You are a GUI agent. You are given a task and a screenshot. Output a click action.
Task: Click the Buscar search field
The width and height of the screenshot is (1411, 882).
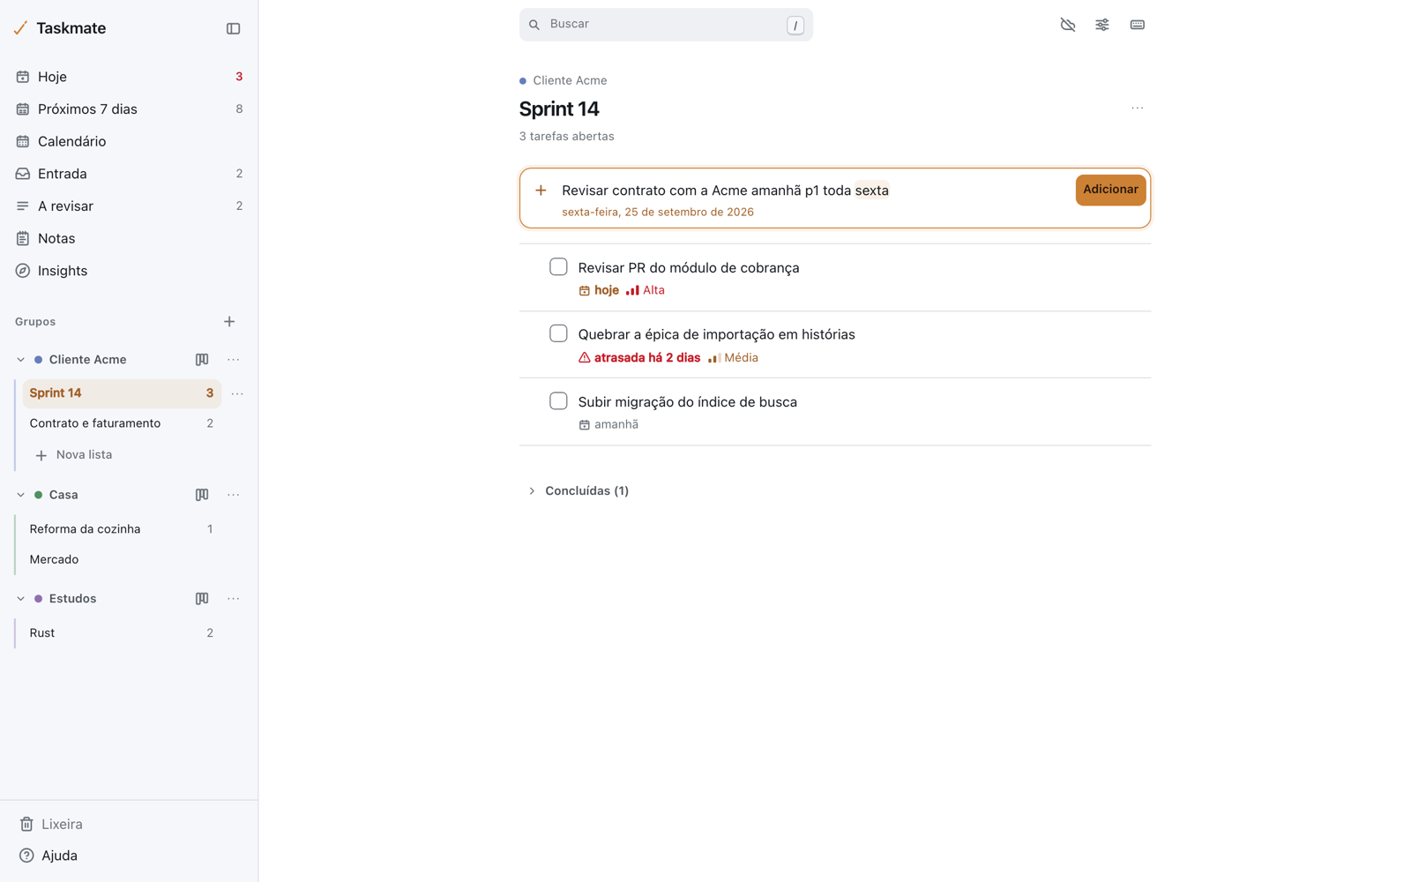(666, 25)
